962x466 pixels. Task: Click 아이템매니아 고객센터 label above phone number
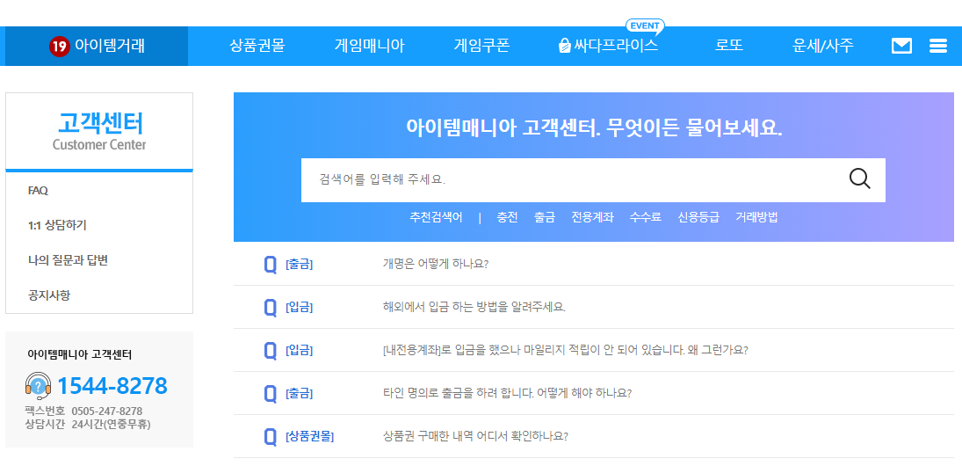(80, 354)
